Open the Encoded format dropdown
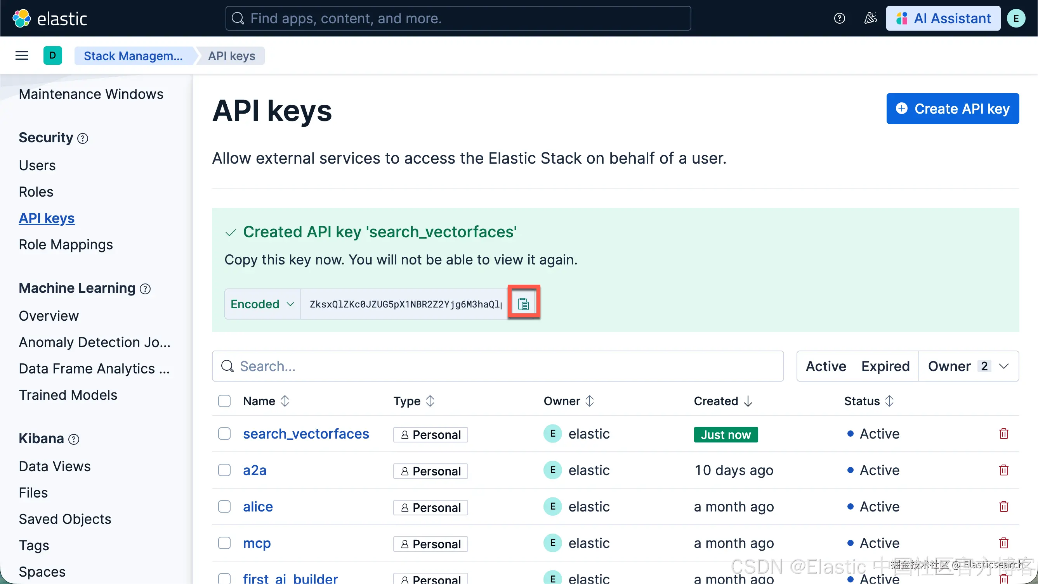1038x584 pixels. click(262, 304)
